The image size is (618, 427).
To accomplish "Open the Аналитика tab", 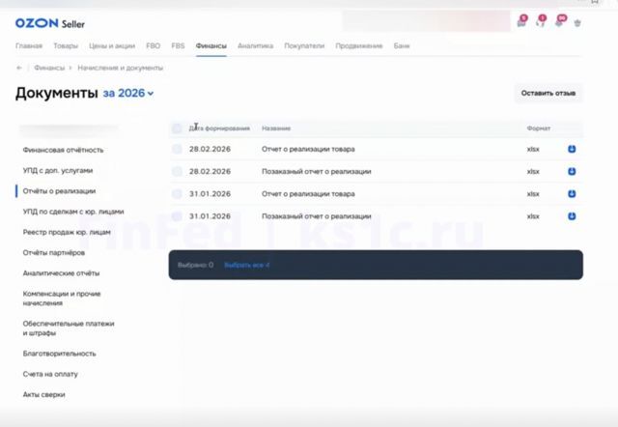I will tap(255, 45).
